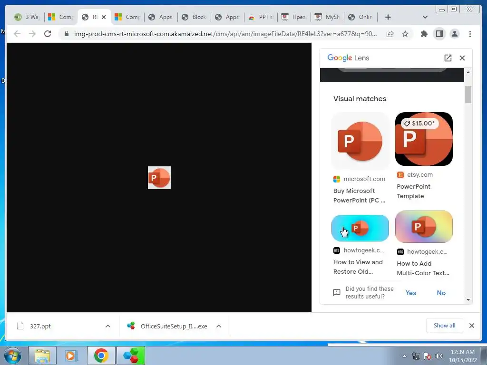487x365 pixels.
Task: Answer No to results useful prompt
Action: pyautogui.click(x=441, y=293)
